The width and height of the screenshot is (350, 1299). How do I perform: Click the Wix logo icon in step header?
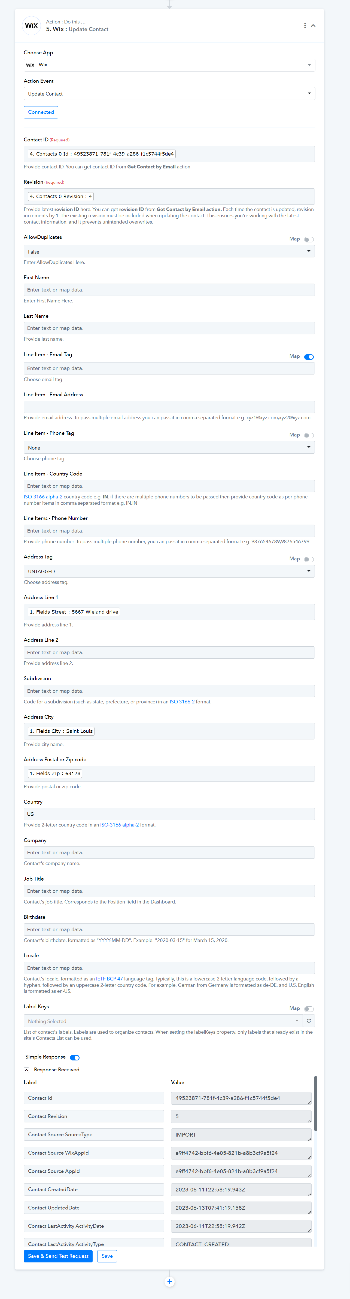click(32, 26)
